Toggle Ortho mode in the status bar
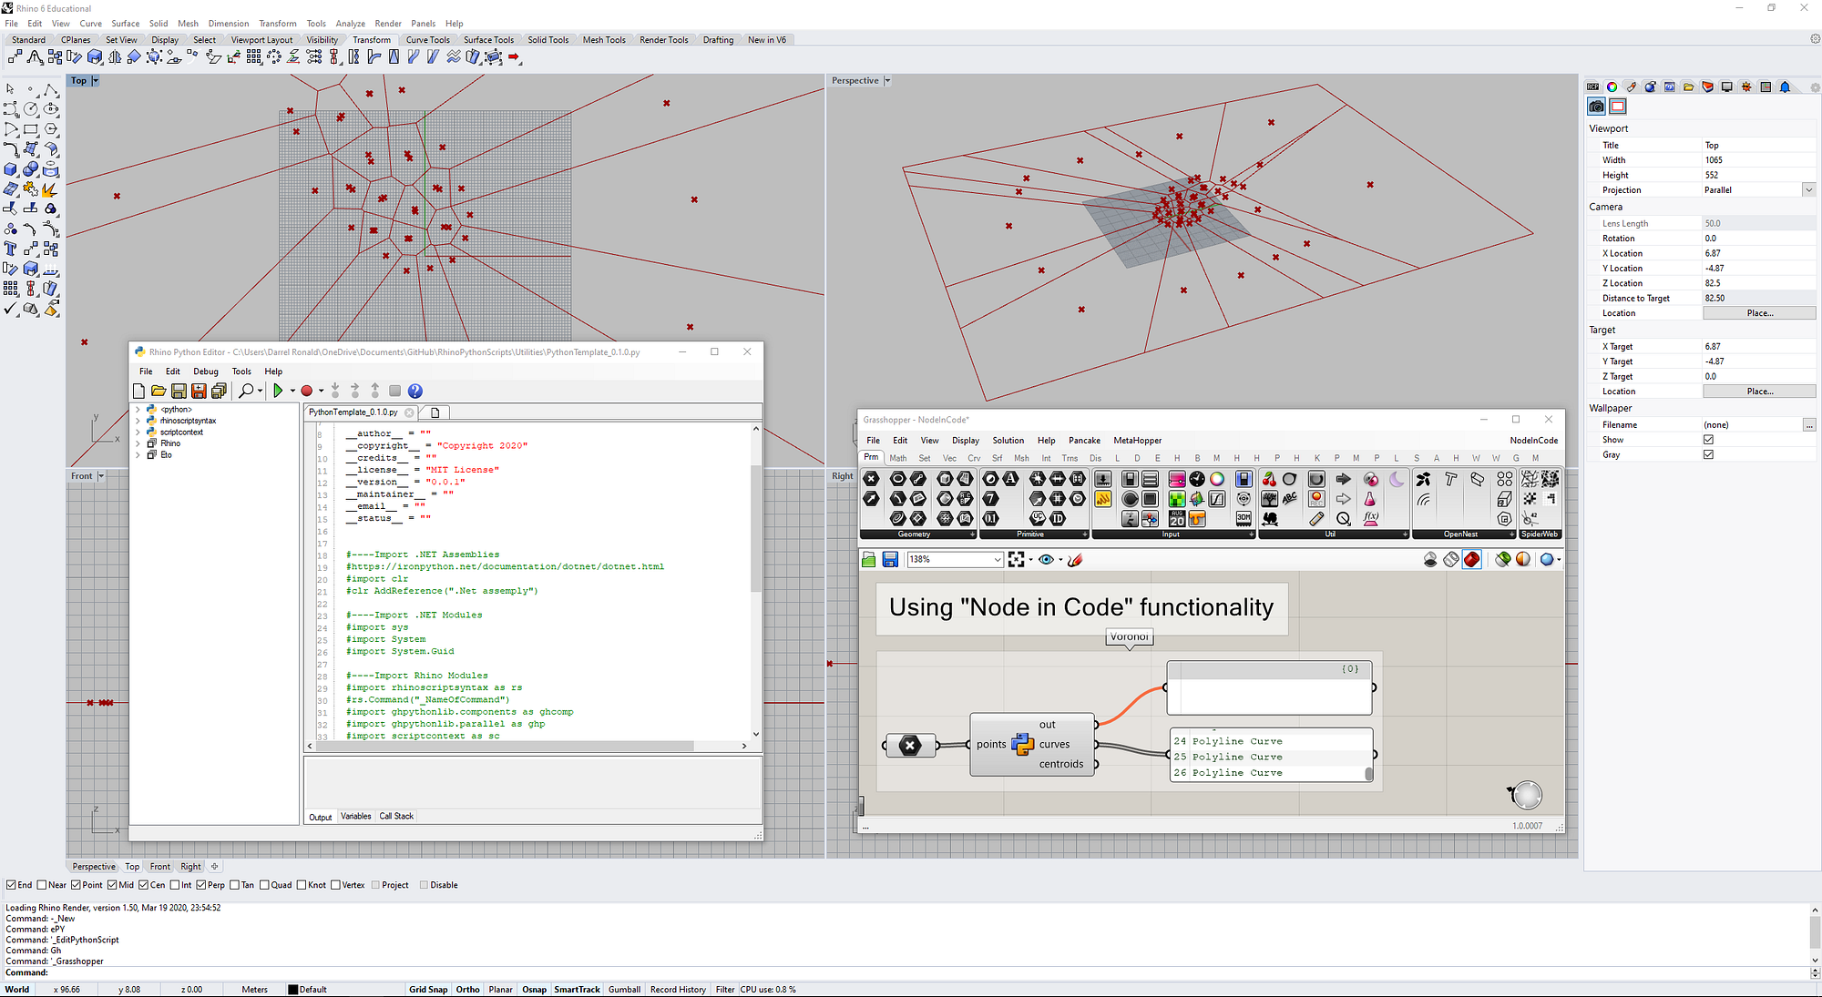 467,989
